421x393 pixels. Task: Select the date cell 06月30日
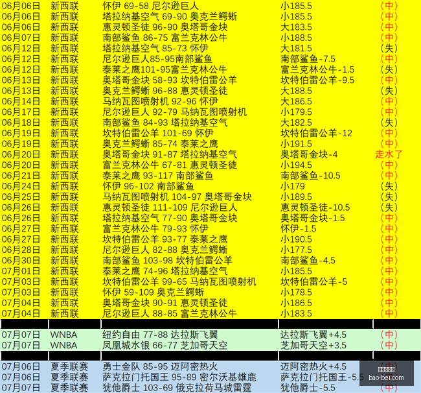pyautogui.click(x=21, y=261)
